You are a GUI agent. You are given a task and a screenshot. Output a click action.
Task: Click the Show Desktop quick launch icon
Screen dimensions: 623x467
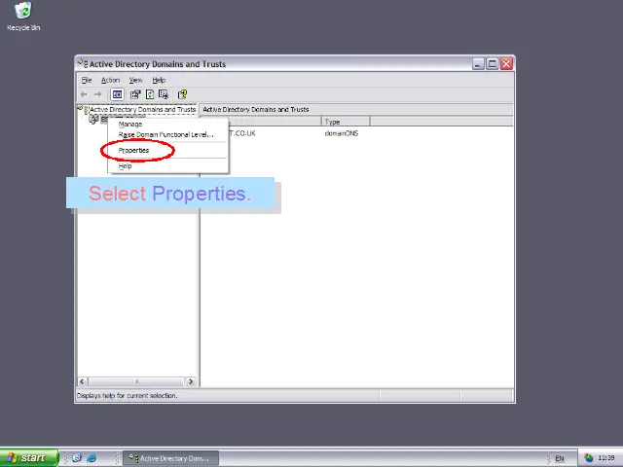click(x=77, y=458)
